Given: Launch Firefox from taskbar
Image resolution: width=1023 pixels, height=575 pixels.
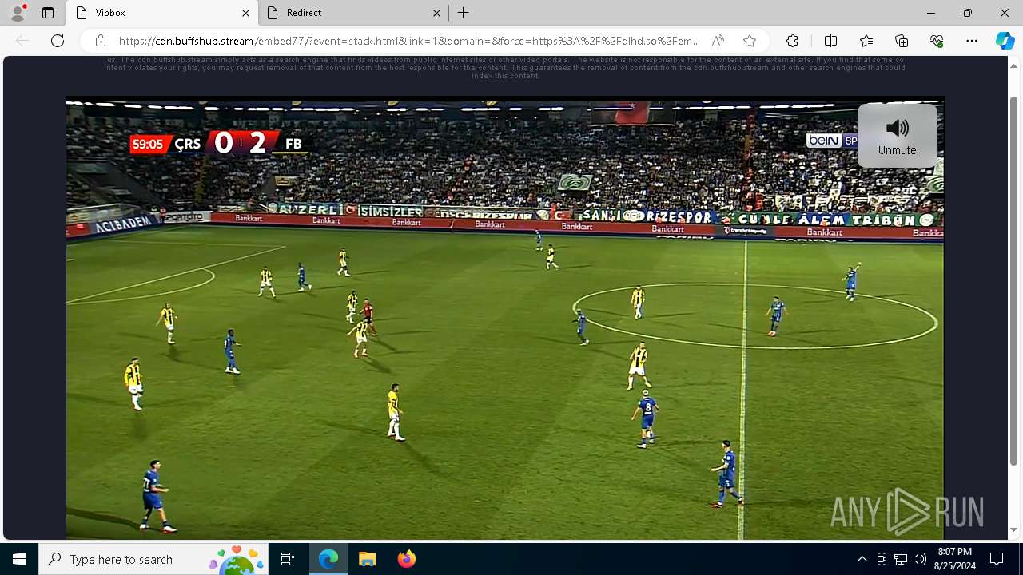Looking at the screenshot, I should click(406, 559).
